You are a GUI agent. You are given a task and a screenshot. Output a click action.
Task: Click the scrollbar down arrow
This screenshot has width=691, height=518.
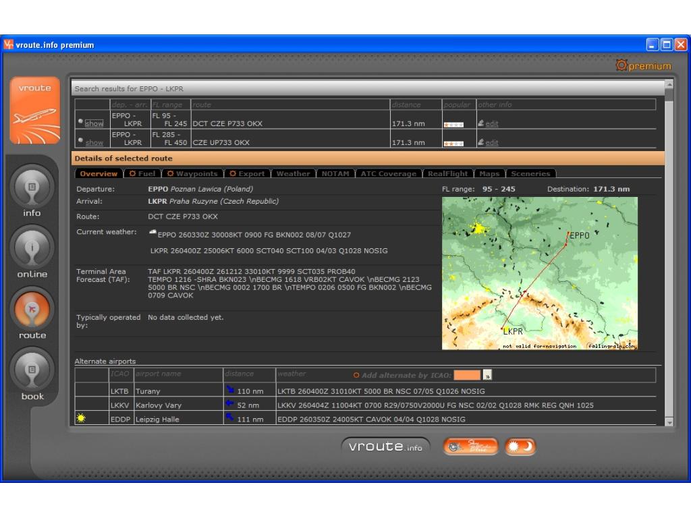669,422
